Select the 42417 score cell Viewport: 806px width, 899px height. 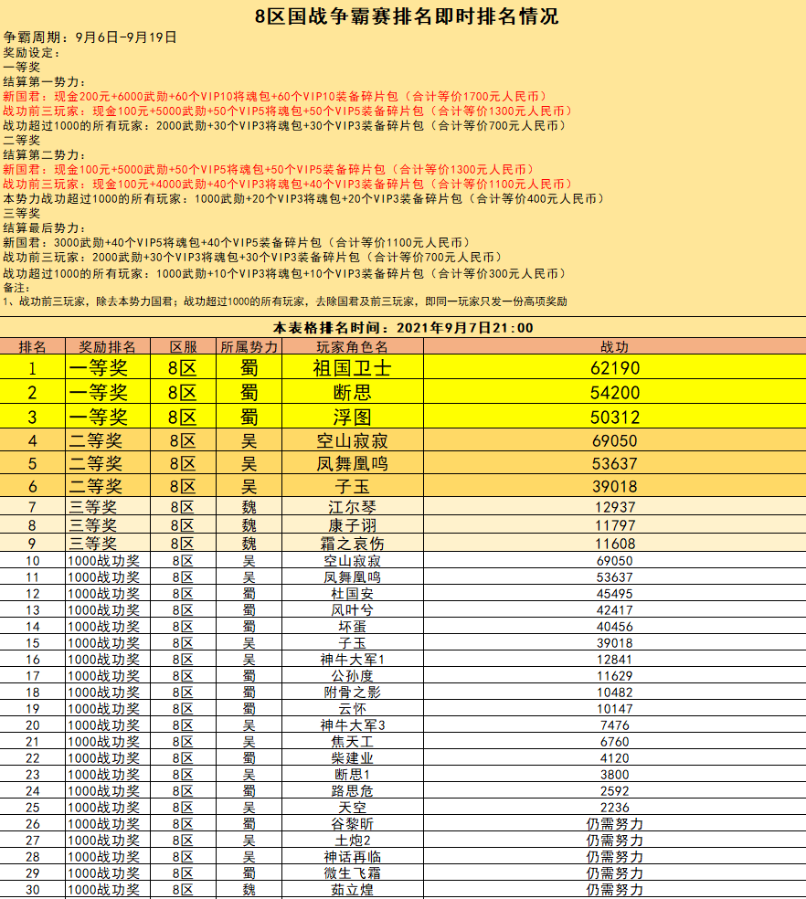click(614, 610)
